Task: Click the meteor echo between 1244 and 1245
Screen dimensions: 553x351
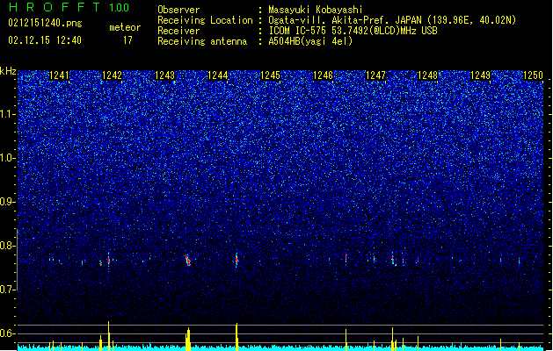Action: [x=236, y=260]
